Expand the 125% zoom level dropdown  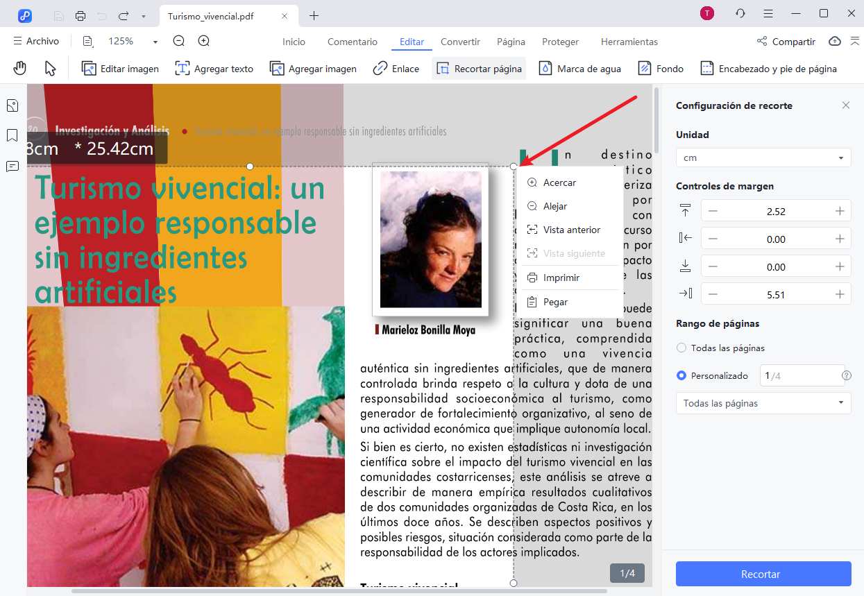click(155, 42)
